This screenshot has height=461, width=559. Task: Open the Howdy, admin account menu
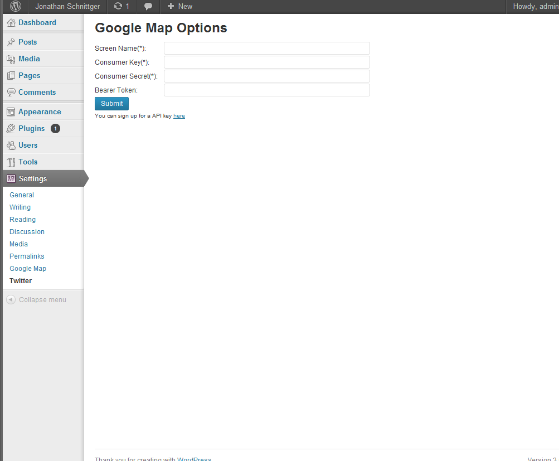[x=536, y=7]
